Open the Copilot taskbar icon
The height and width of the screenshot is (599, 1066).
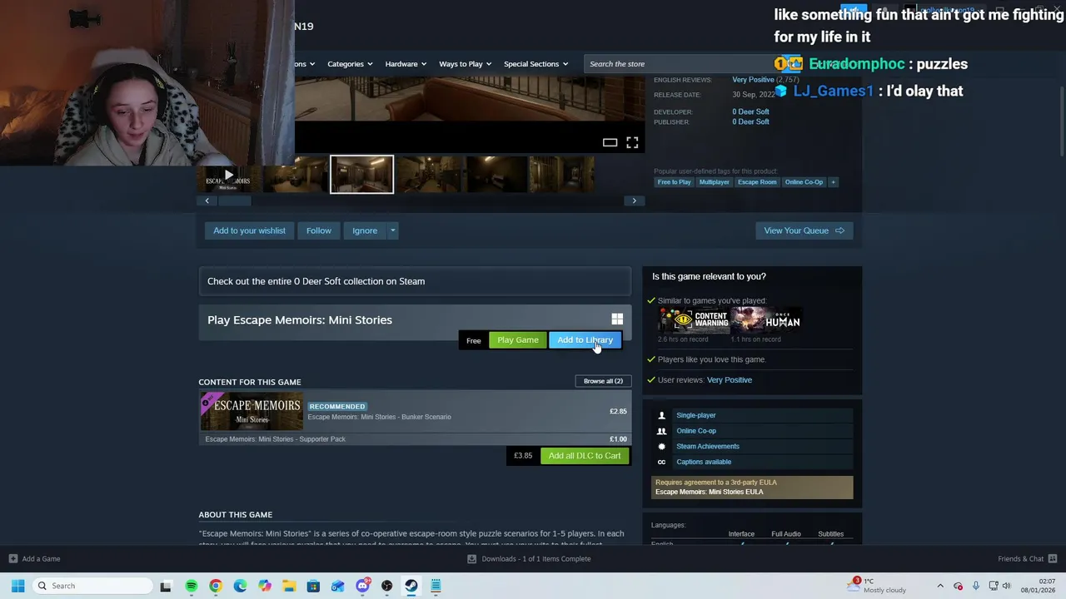click(265, 586)
